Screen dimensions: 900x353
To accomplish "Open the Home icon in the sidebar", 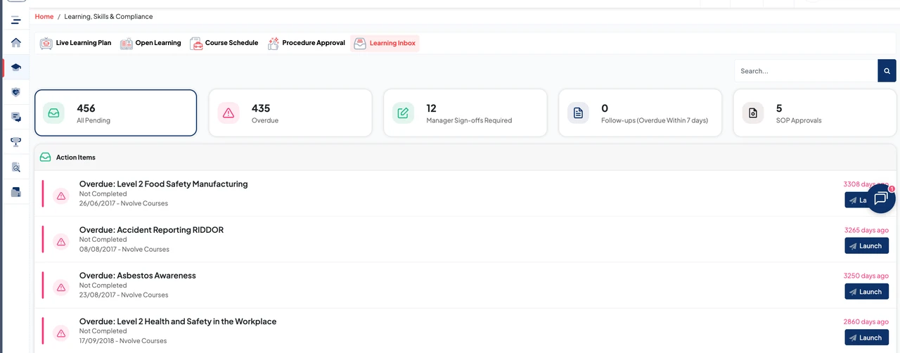I will tap(15, 42).
